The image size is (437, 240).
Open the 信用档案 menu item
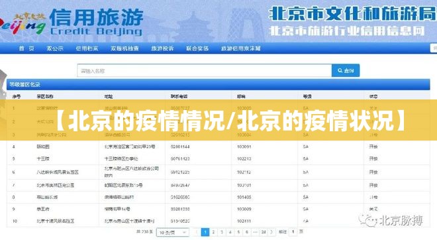(x=87, y=48)
